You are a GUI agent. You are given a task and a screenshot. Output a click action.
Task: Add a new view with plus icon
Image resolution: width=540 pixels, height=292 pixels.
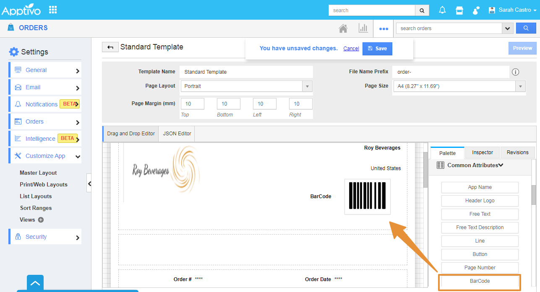tap(41, 220)
